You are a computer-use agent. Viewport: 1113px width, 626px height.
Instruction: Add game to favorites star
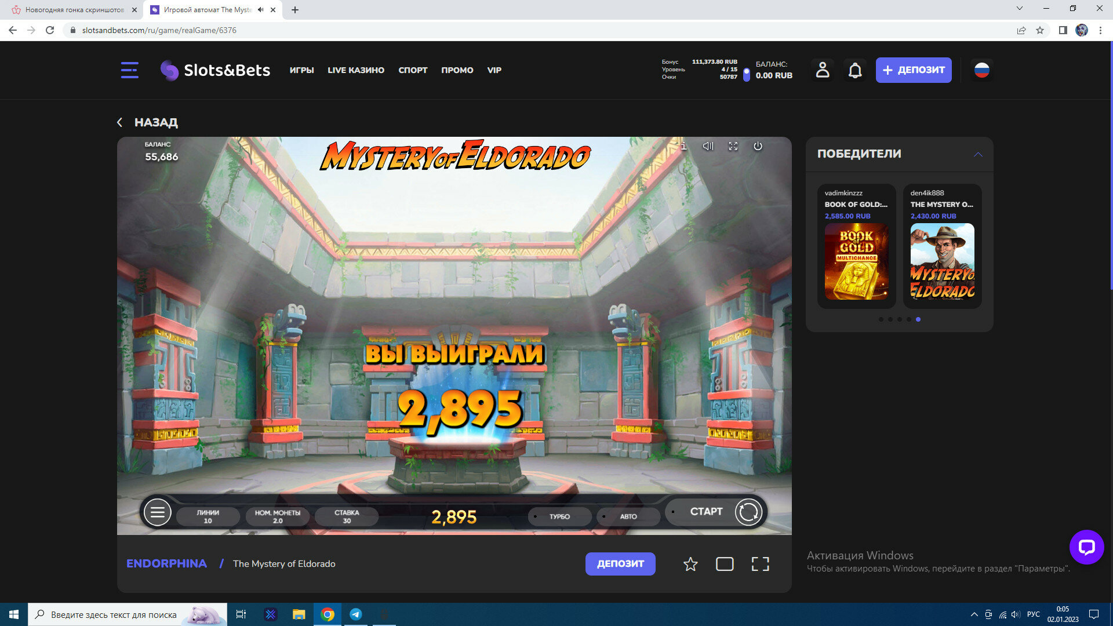click(690, 564)
